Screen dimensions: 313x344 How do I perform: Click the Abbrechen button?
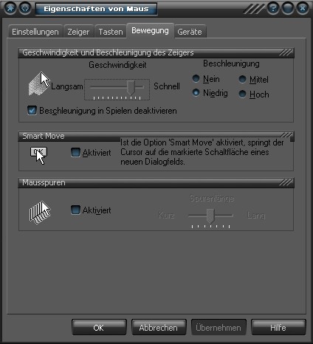[159, 327]
